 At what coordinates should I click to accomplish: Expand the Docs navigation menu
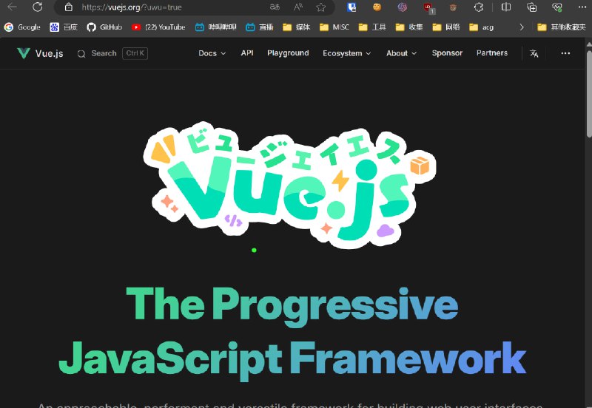pyautogui.click(x=212, y=53)
